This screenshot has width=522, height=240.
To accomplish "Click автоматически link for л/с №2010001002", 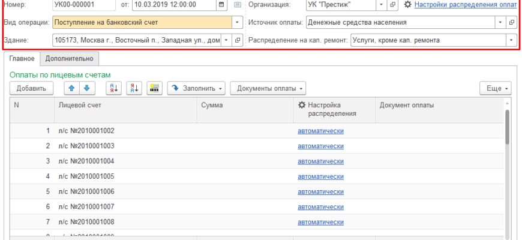I will (x=320, y=131).
